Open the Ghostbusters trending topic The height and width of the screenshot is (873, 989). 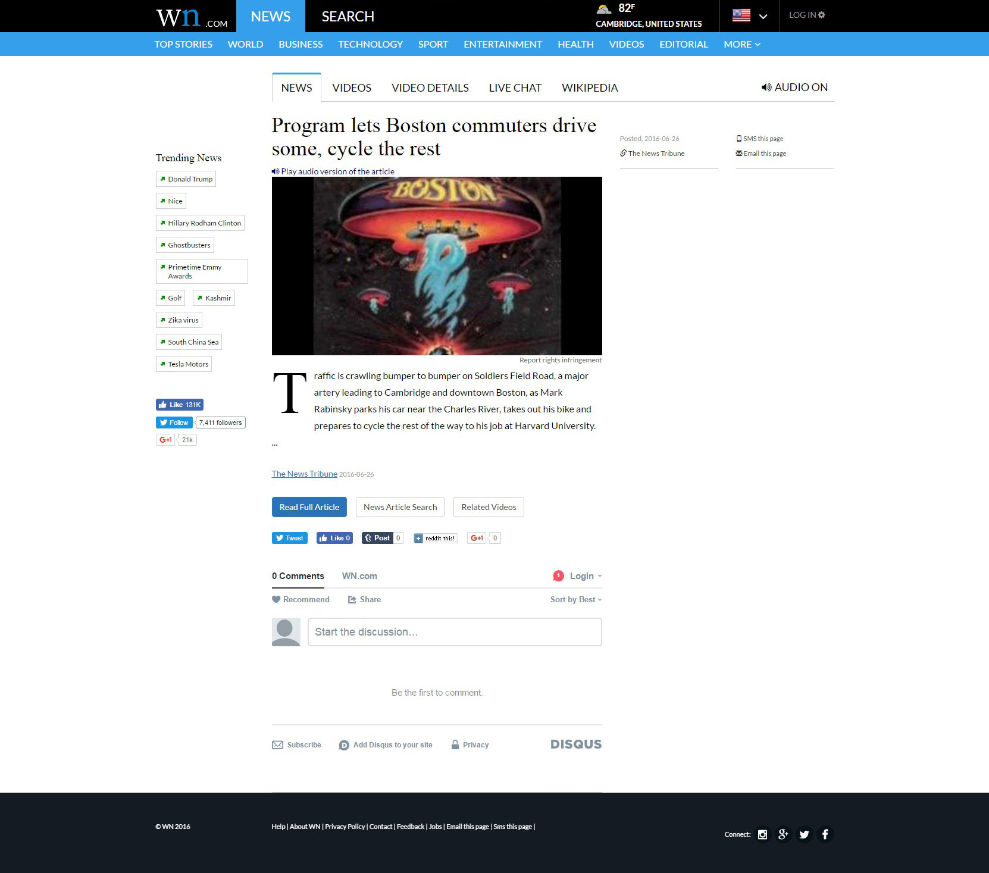184,245
